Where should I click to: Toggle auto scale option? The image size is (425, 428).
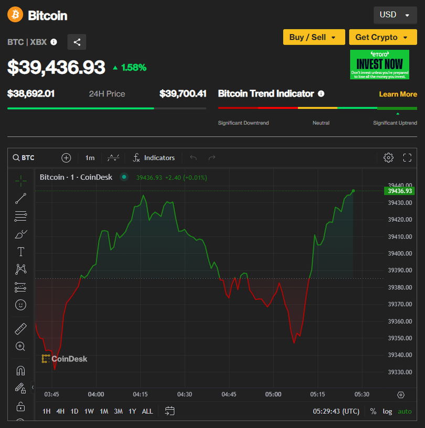[405, 411]
